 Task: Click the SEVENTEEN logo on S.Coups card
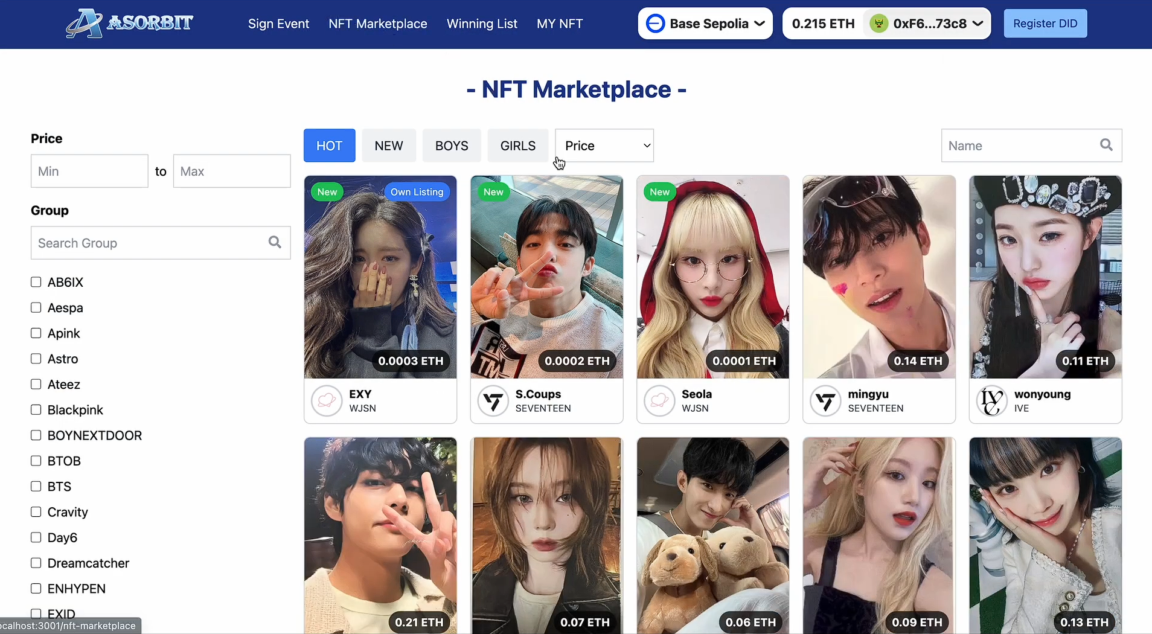tap(493, 401)
